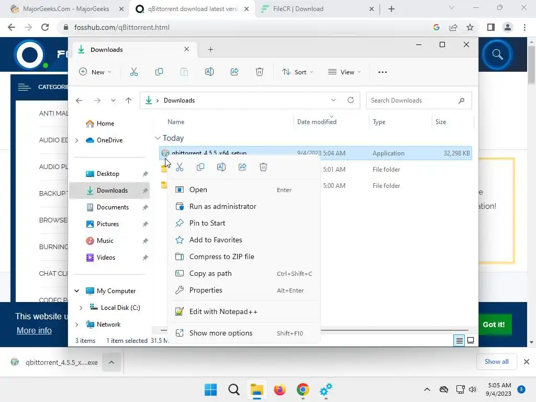
Task: Open the Sort dropdown
Action: coord(297,72)
